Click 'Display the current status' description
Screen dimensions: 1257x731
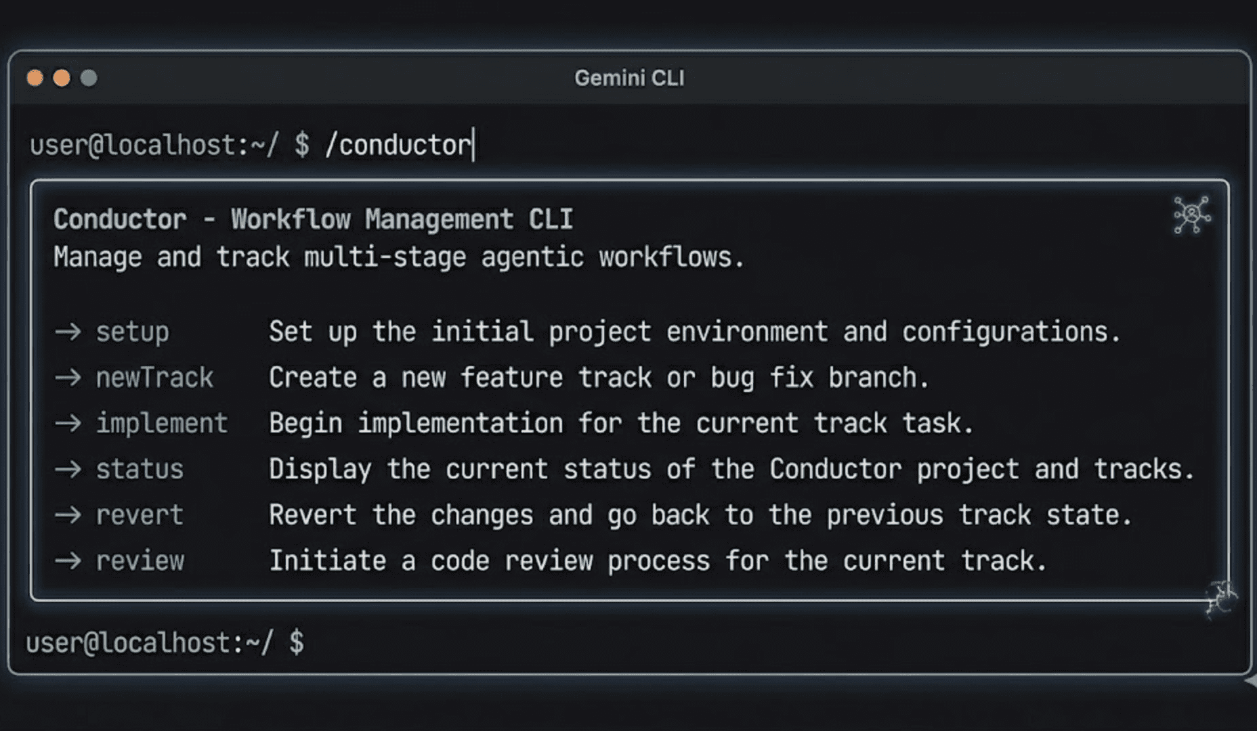(x=731, y=469)
